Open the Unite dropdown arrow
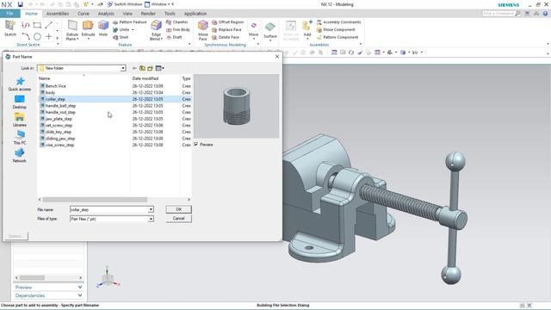 (133, 30)
